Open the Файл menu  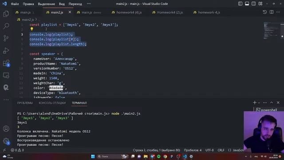coord(15,4)
